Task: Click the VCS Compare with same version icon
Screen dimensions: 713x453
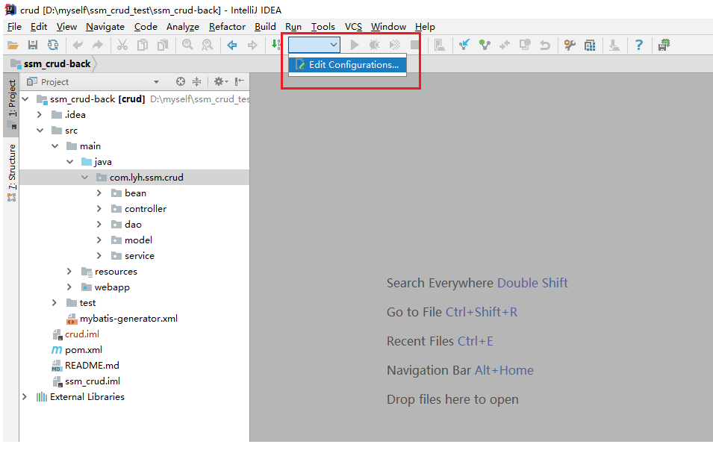Action: [x=505, y=45]
